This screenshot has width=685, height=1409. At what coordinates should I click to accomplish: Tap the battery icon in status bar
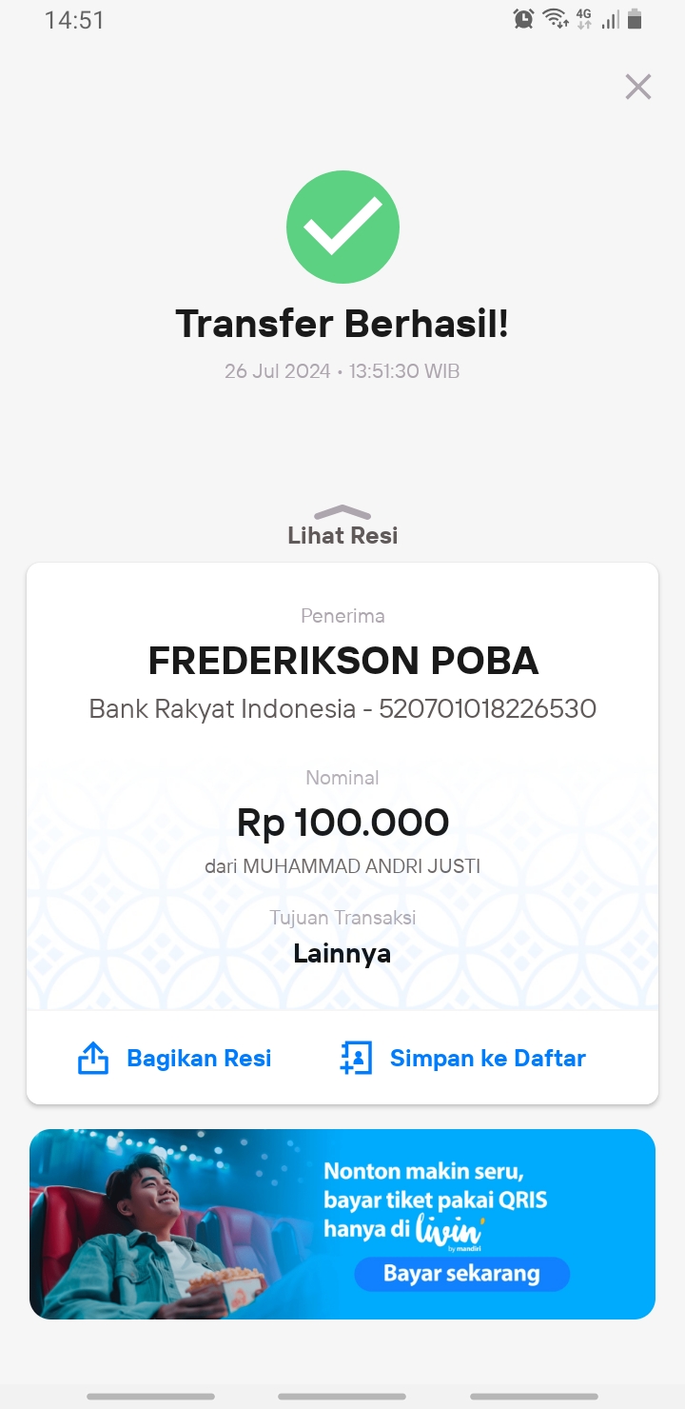coord(636,19)
